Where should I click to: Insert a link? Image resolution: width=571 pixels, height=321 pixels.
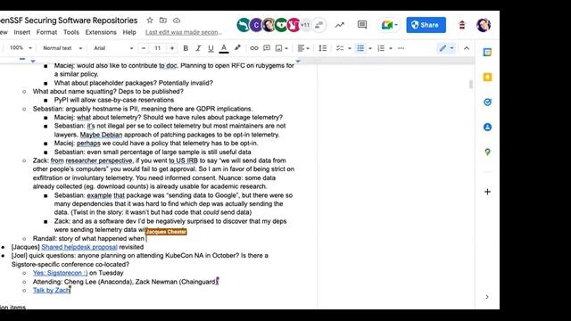click(253, 48)
